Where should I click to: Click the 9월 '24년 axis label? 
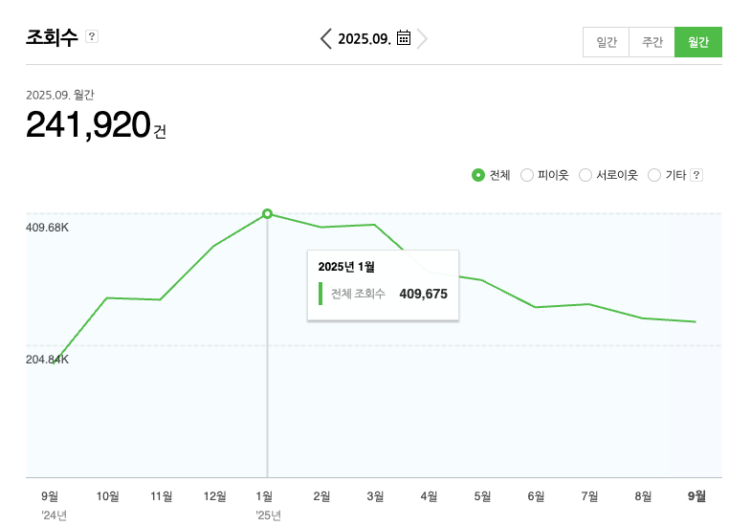(x=50, y=496)
